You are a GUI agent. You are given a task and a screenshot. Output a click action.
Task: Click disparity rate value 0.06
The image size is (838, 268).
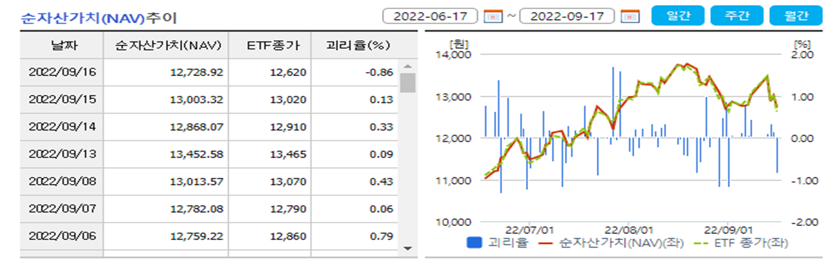(382, 209)
